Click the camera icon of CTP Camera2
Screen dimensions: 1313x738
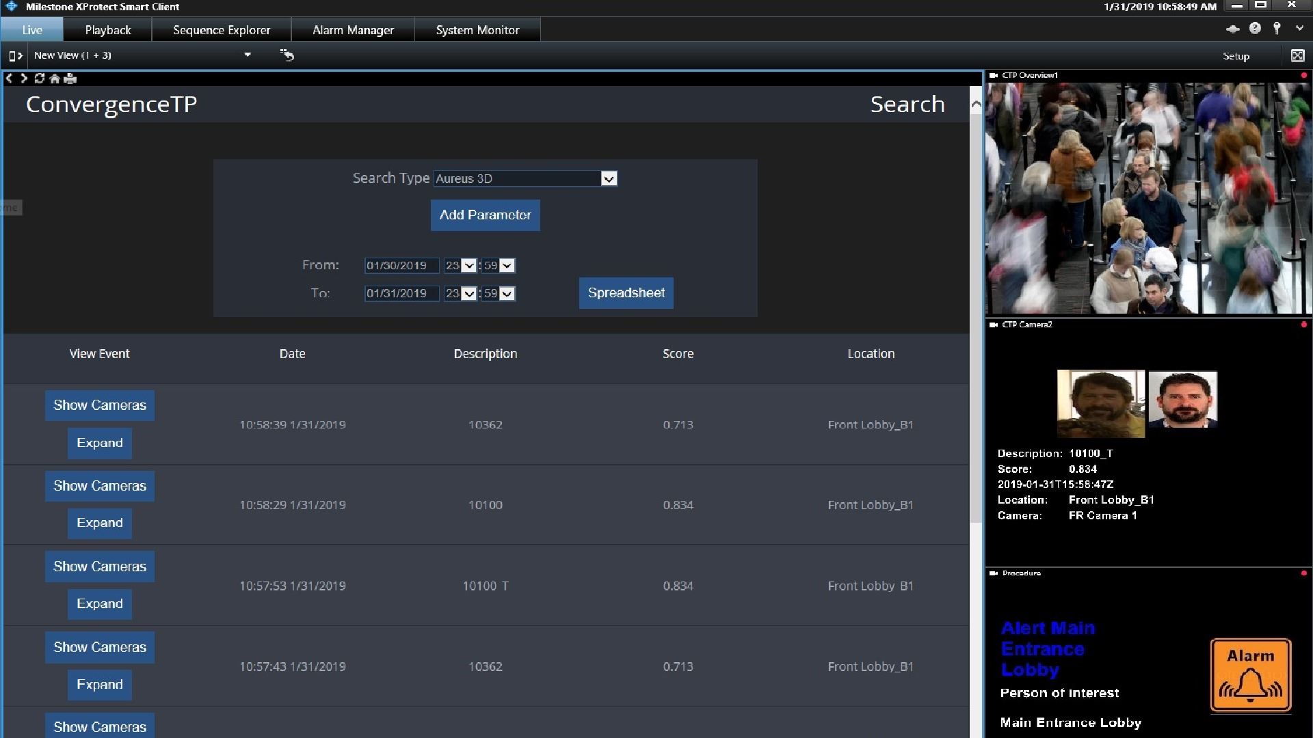click(x=994, y=325)
